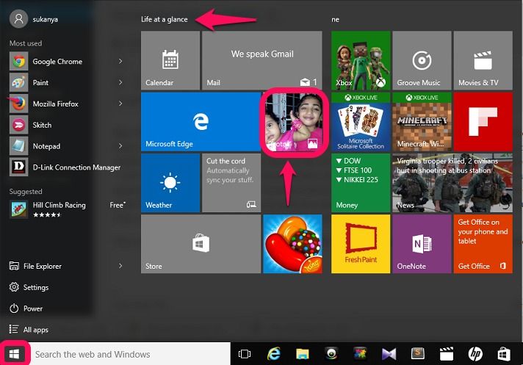This screenshot has width=523, height=365.
Task: Expand File Explorer jump list arrow
Action: pyautogui.click(x=120, y=266)
